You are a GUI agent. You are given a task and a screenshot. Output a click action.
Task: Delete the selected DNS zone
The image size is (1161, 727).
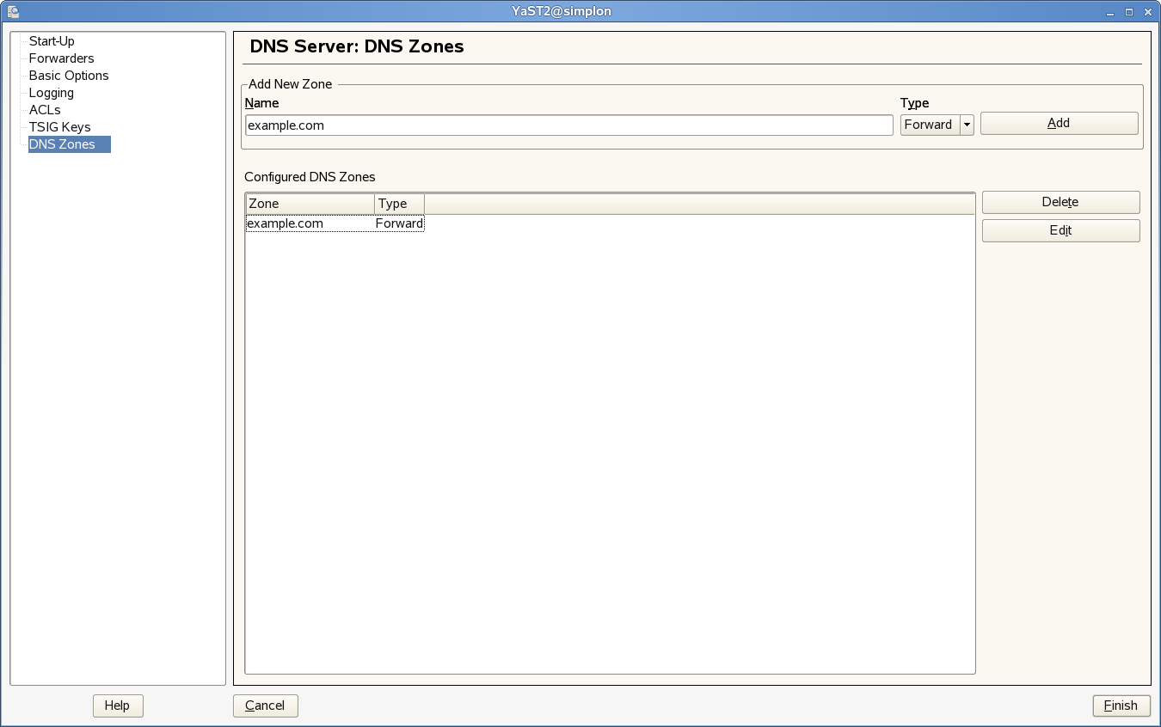coord(1060,202)
